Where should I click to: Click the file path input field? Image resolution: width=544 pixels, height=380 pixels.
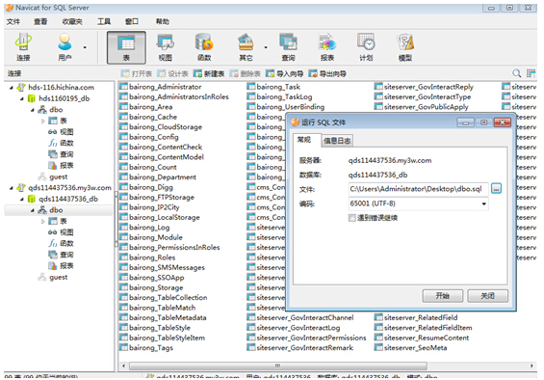click(419, 189)
